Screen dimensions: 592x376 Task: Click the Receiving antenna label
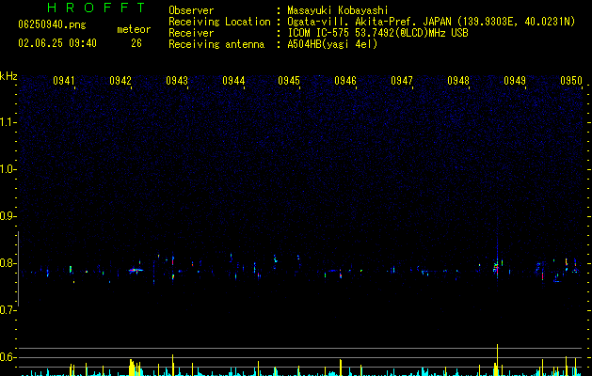[216, 44]
